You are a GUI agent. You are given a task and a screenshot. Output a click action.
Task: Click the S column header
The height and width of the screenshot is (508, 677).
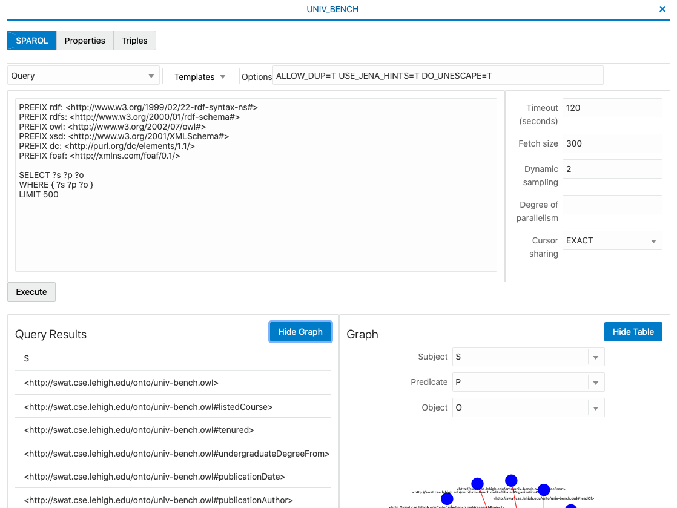[x=26, y=358]
